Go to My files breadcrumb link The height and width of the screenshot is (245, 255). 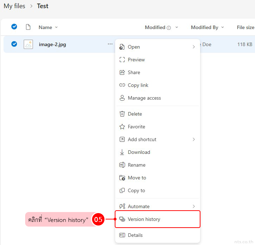[14, 6]
